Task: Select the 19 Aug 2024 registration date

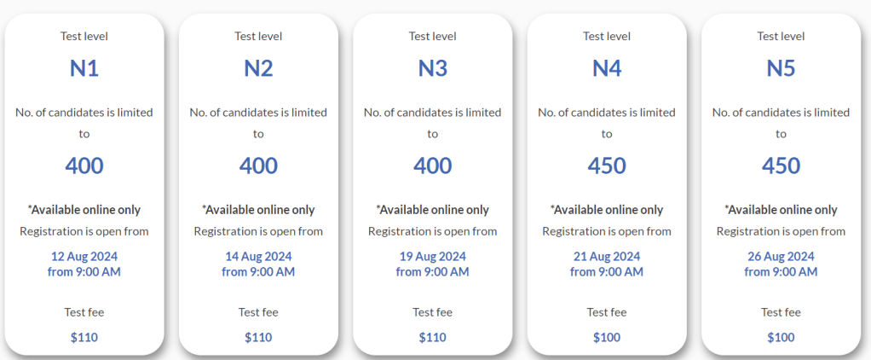Action: coord(432,256)
